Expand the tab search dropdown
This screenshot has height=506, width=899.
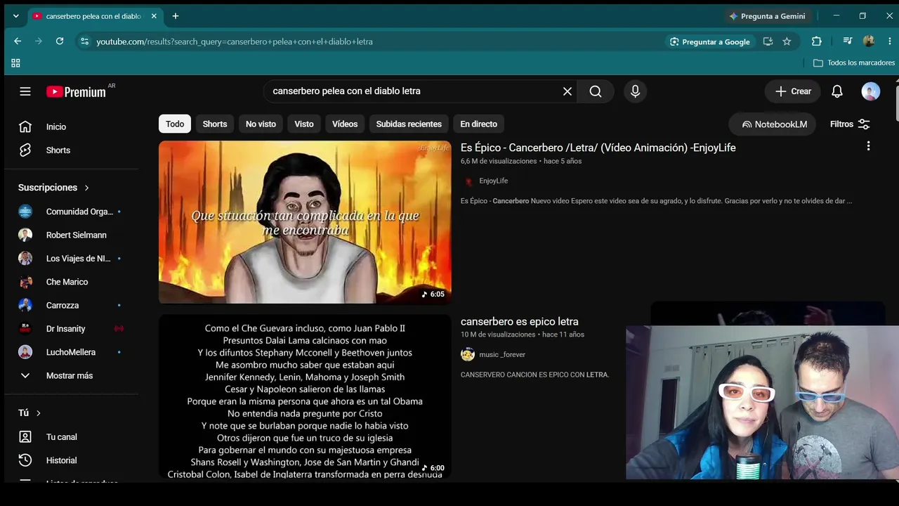click(x=15, y=16)
